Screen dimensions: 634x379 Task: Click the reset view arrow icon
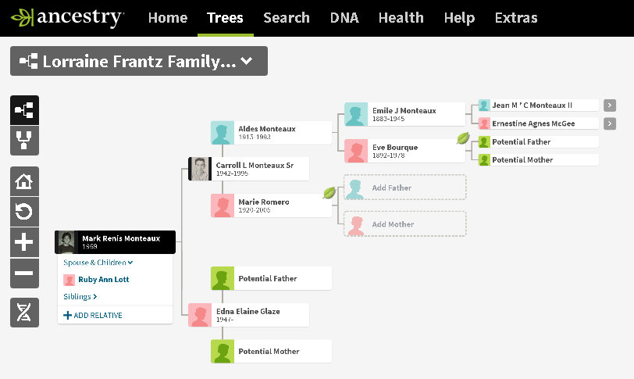point(24,212)
